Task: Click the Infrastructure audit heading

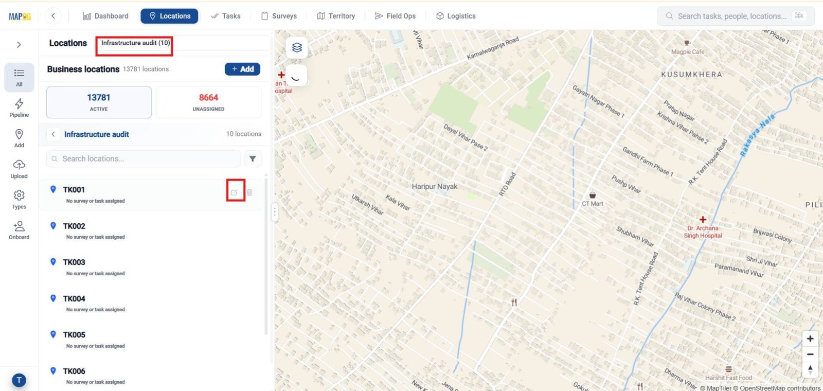Action: click(97, 134)
